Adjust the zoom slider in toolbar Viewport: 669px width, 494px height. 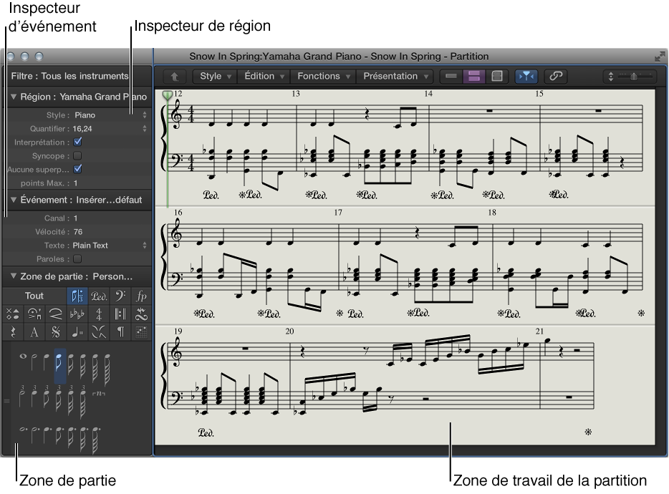(x=634, y=76)
